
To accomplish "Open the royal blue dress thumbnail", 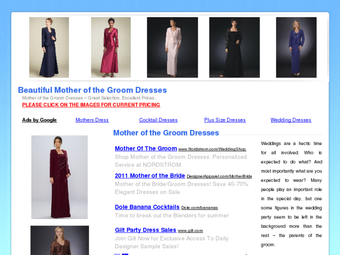I will pos(296,47).
